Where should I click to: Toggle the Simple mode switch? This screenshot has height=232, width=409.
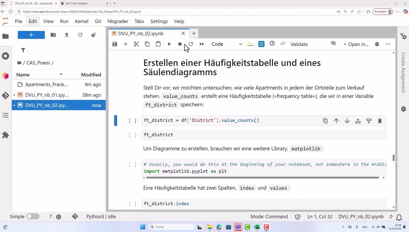click(x=33, y=217)
